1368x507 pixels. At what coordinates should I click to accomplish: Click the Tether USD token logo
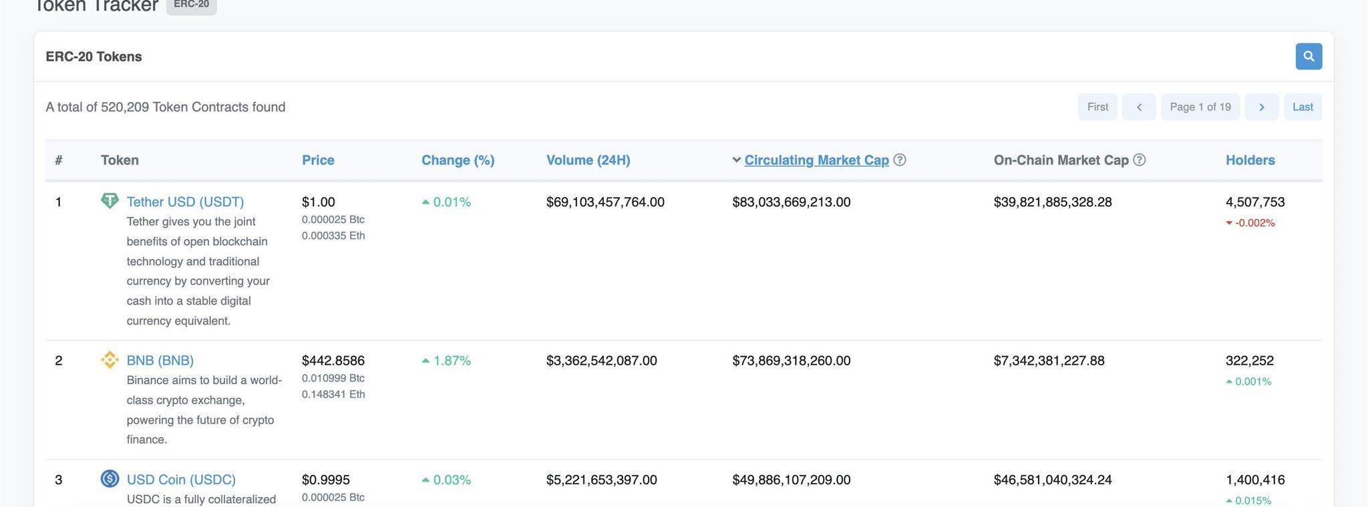(x=110, y=201)
